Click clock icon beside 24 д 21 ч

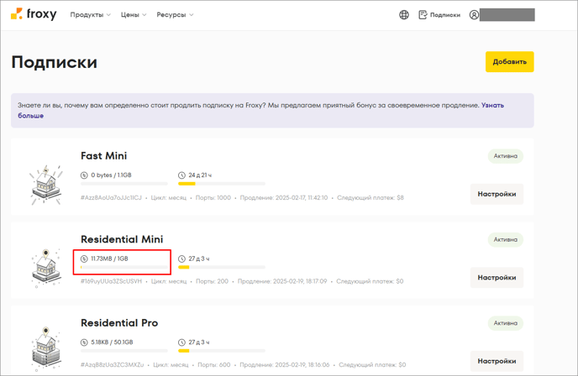181,175
